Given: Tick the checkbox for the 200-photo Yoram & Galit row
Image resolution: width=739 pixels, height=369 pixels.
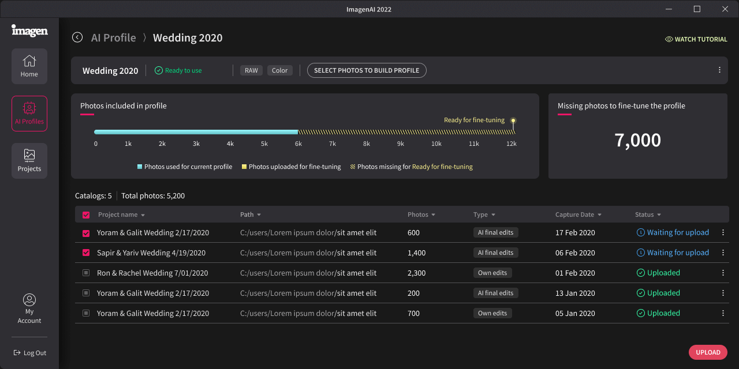Looking at the screenshot, I should (x=86, y=293).
